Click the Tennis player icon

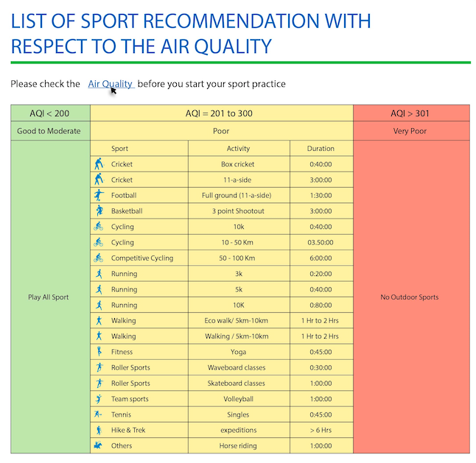pyautogui.click(x=98, y=414)
